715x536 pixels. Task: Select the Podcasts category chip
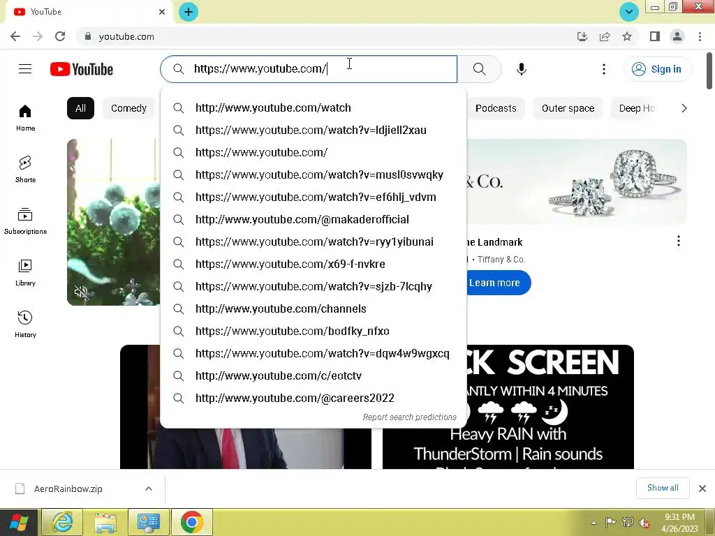point(496,108)
